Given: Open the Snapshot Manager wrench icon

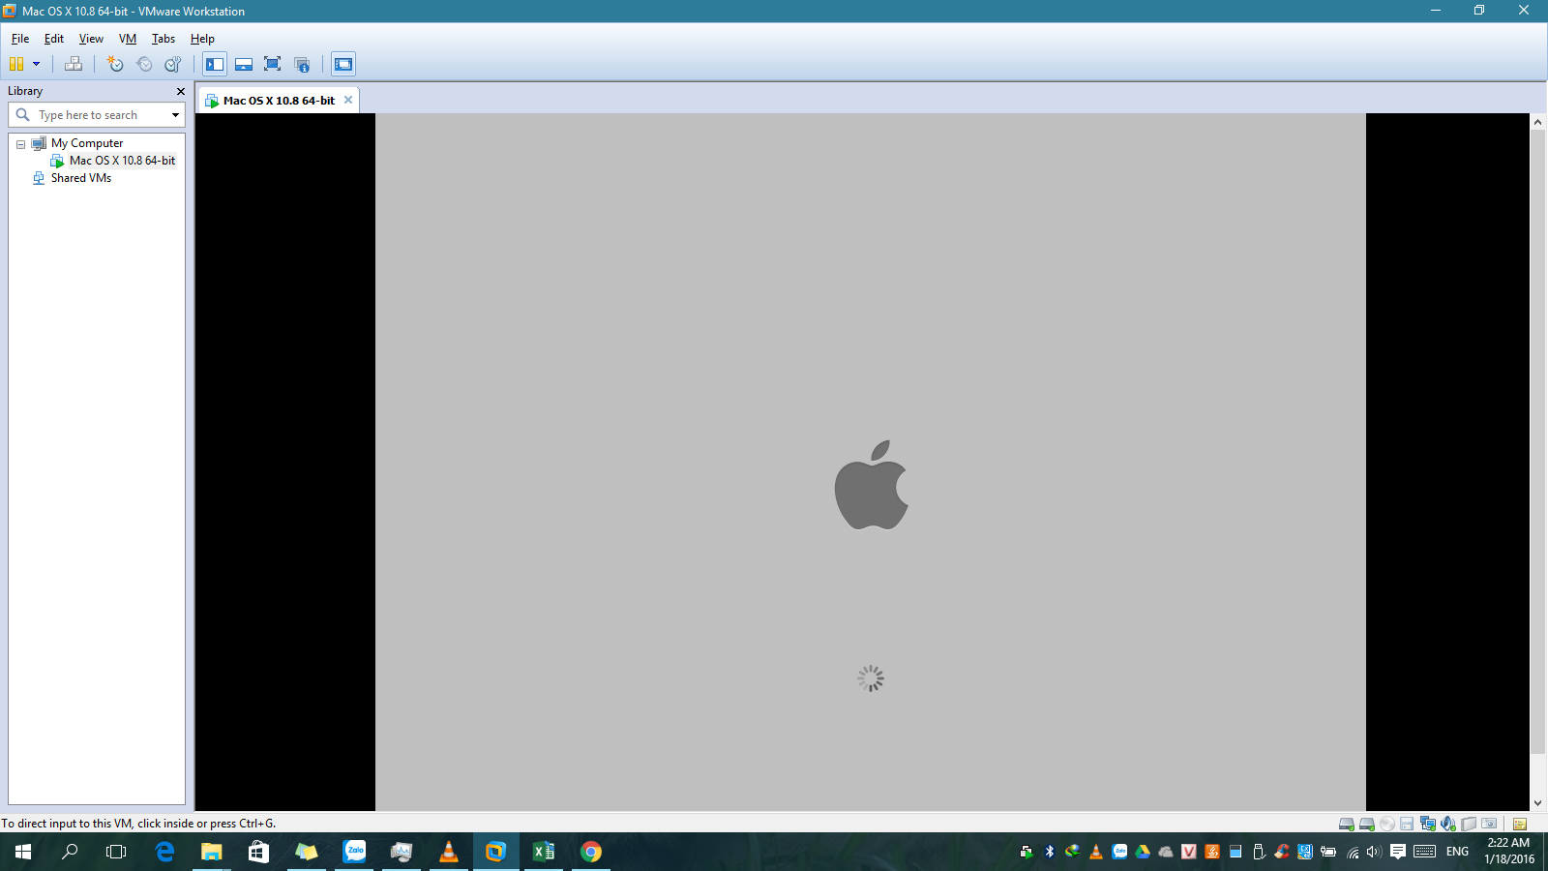Looking at the screenshot, I should click(x=173, y=64).
